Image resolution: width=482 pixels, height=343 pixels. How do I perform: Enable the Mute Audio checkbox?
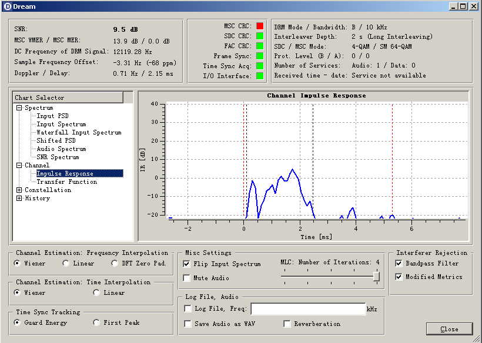(187, 278)
